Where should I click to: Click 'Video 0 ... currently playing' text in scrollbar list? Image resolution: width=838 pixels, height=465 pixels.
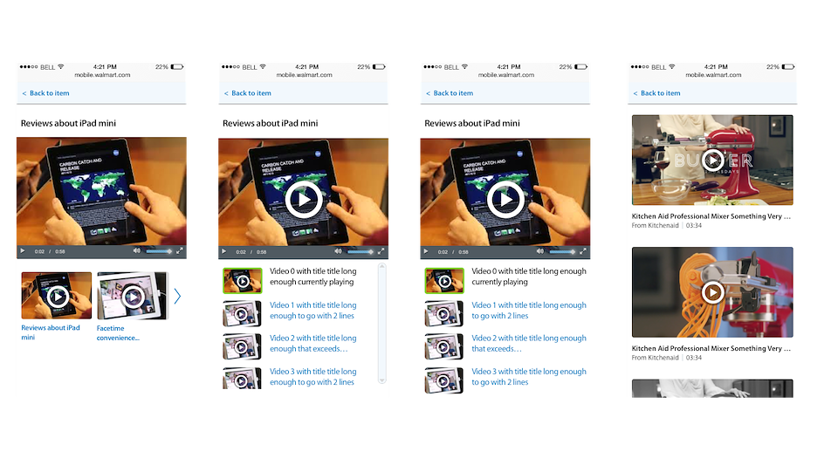click(x=313, y=277)
